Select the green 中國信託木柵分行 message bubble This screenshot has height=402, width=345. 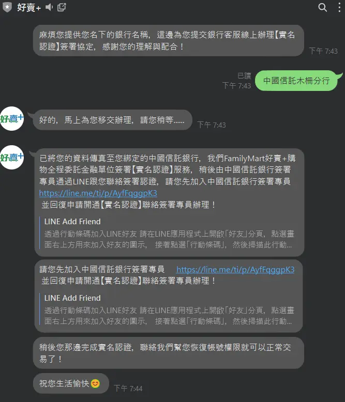point(296,81)
